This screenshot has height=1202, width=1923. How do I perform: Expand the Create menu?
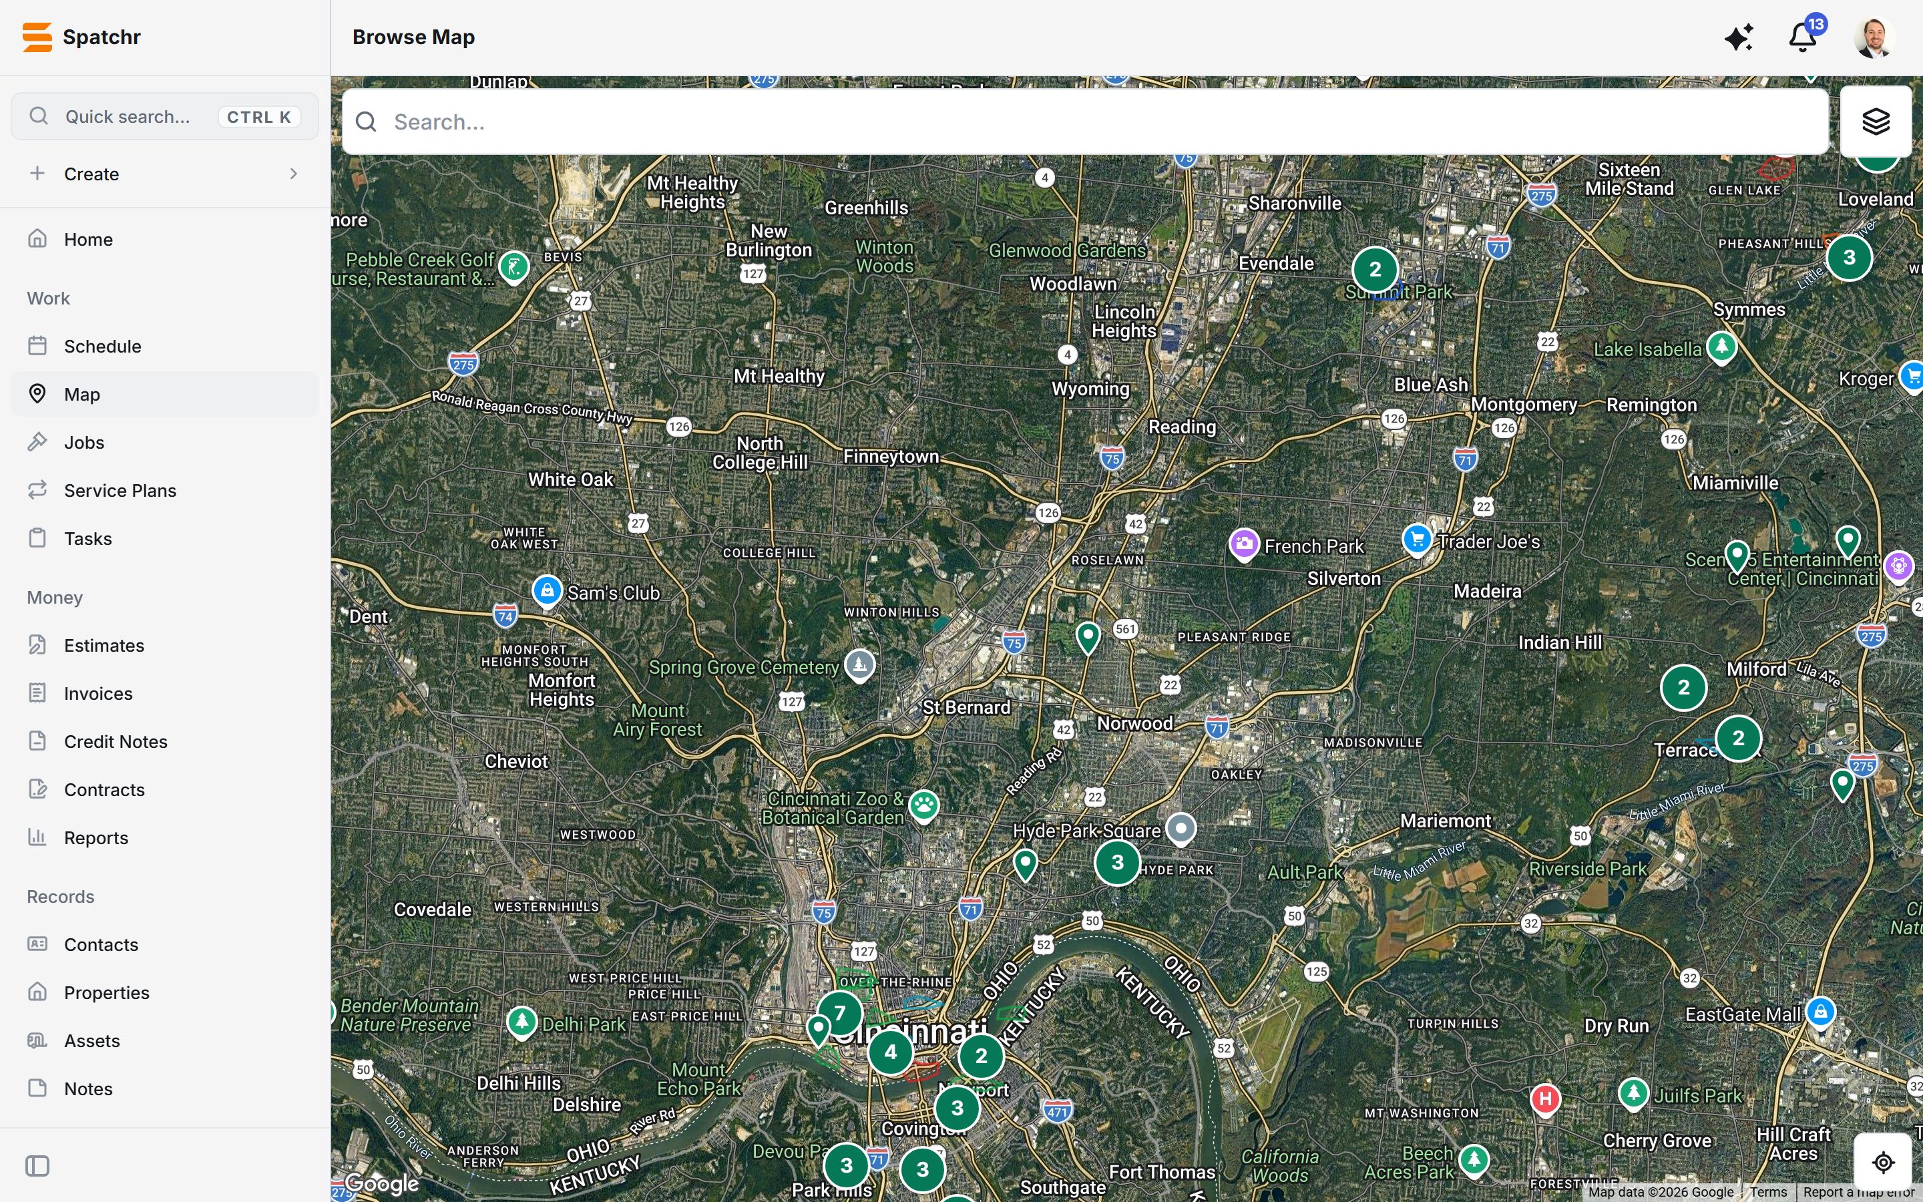click(164, 174)
